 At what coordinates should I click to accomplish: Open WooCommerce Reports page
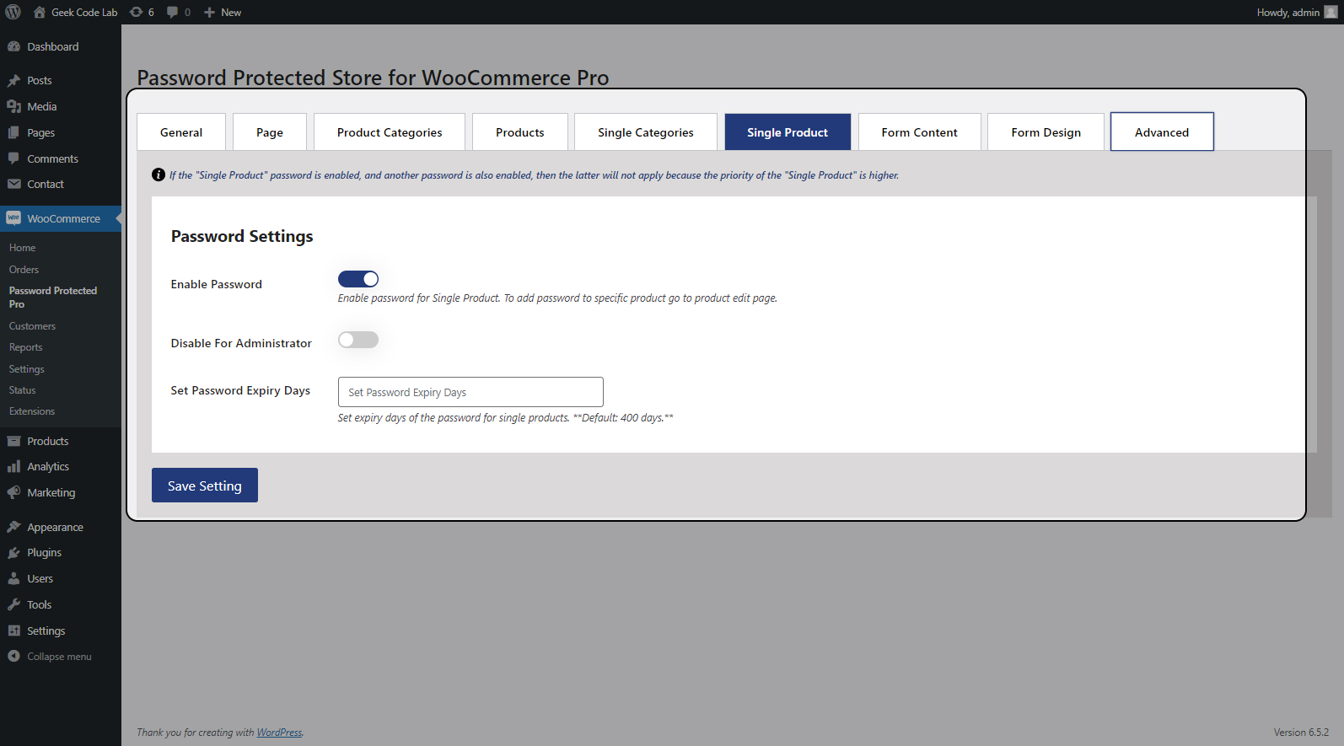click(25, 347)
